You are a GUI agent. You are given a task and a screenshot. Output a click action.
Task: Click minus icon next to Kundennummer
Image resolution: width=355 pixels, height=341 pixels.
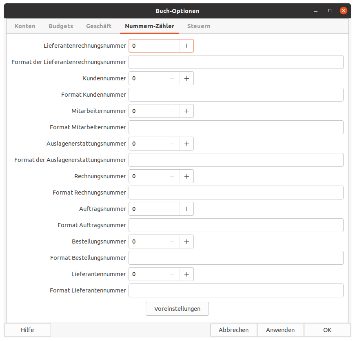[x=172, y=78]
